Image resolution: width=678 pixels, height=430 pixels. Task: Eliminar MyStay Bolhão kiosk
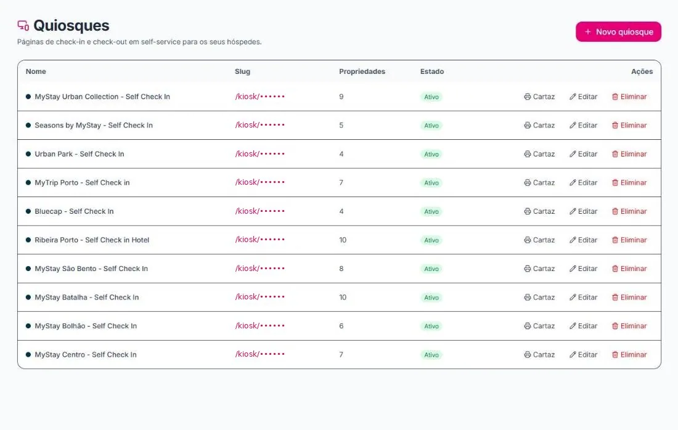pos(629,326)
